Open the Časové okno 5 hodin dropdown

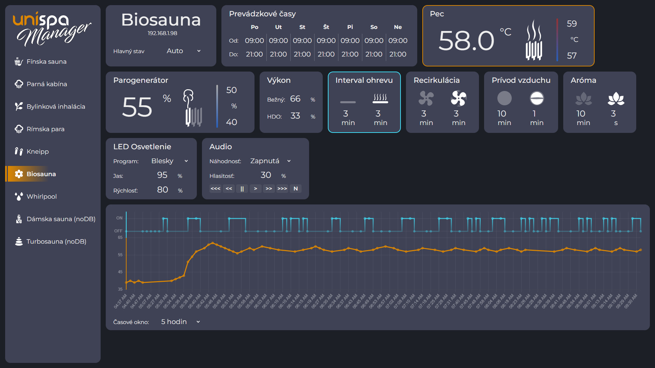(x=180, y=322)
